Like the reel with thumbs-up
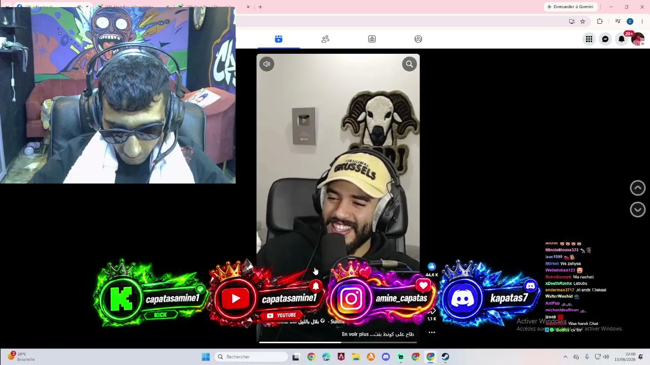The width and height of the screenshot is (650, 365). 432,267
